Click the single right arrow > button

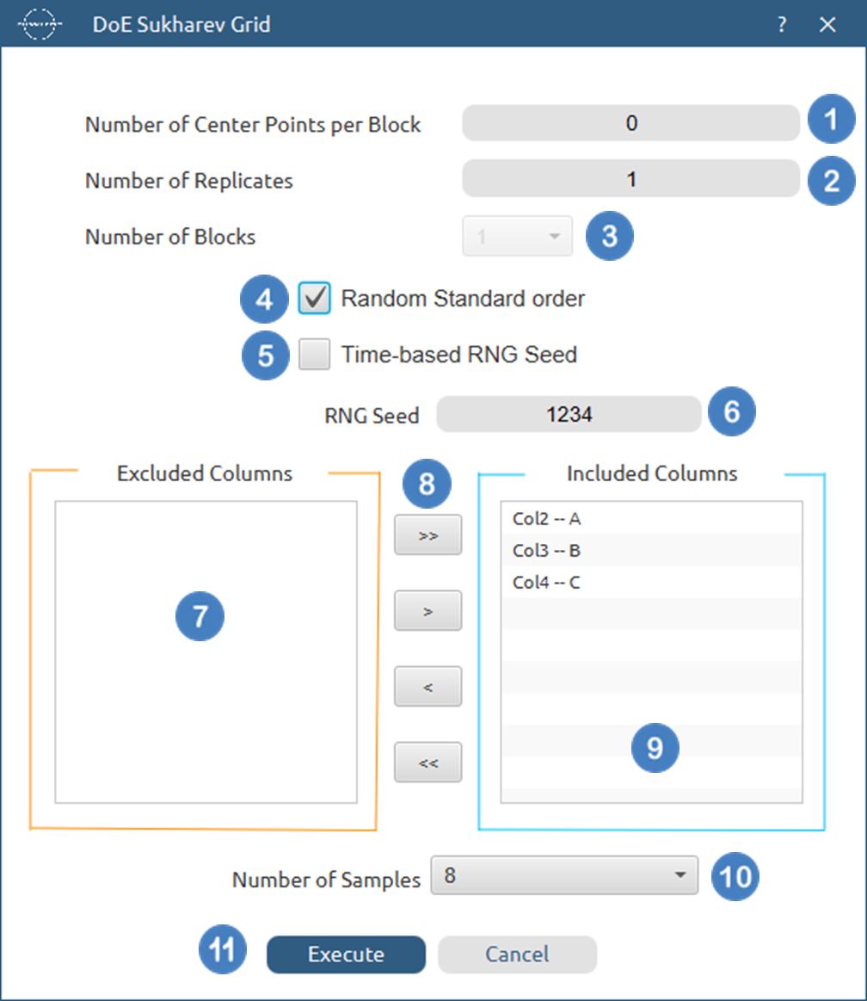click(427, 611)
